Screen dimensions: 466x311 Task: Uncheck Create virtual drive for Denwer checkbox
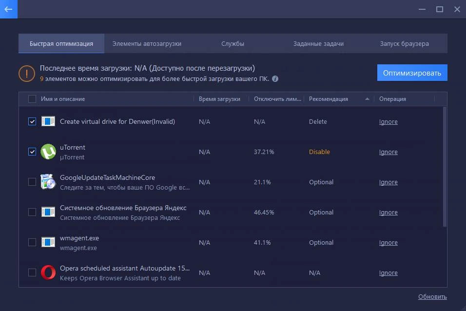click(32, 121)
